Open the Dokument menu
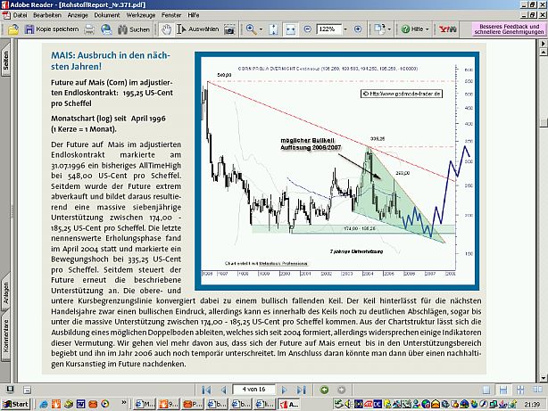 click(107, 15)
